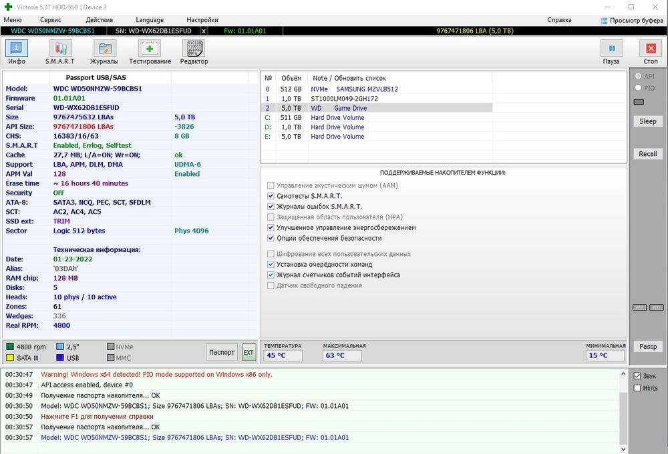
Task: Open the Language menu
Action: [150, 20]
